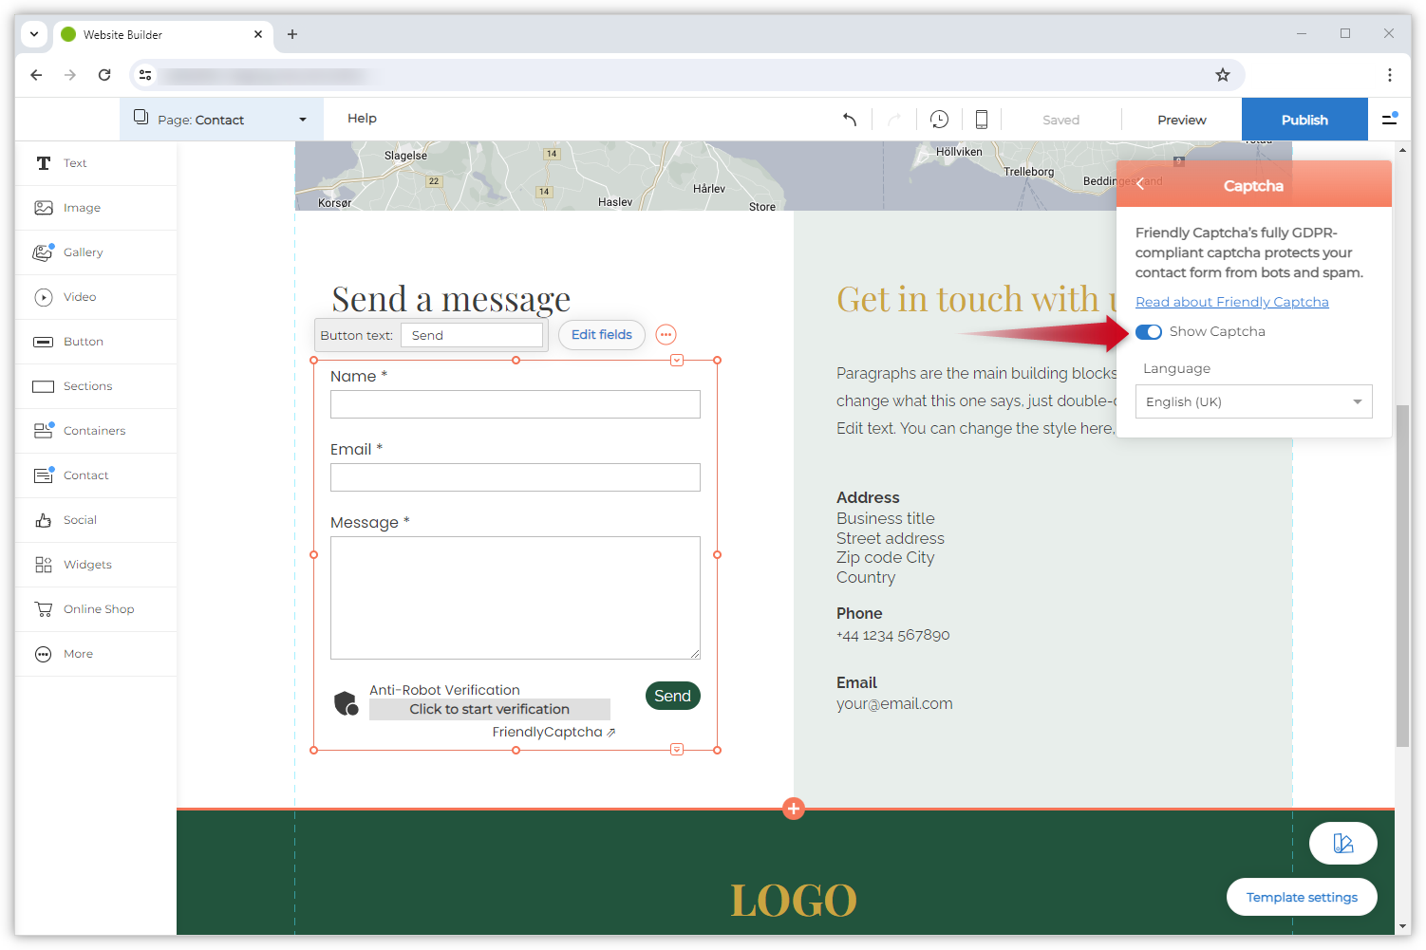The width and height of the screenshot is (1426, 950).
Task: Open the design editor floating icon
Action: pos(1342,843)
